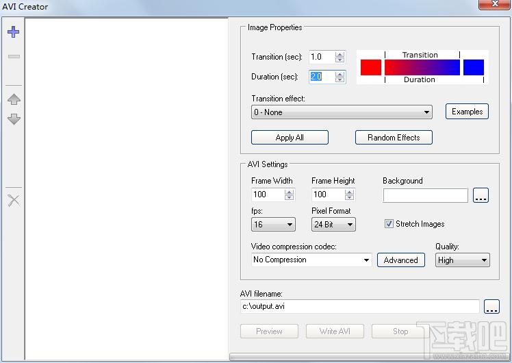Click the red-to-blue gradient transition bar
This screenshot has height=363, width=512.
click(422, 67)
